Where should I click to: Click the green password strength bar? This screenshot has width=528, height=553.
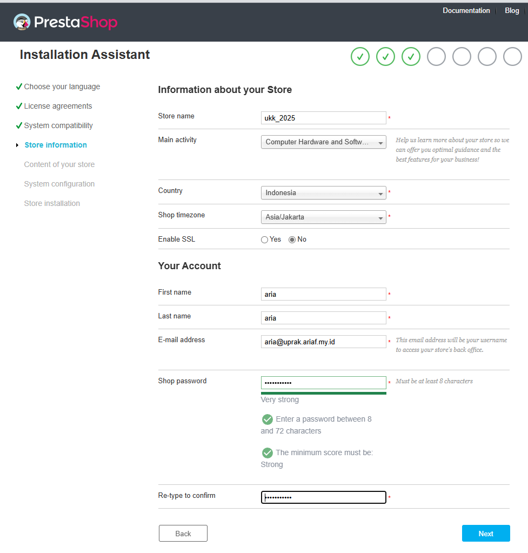click(323, 393)
